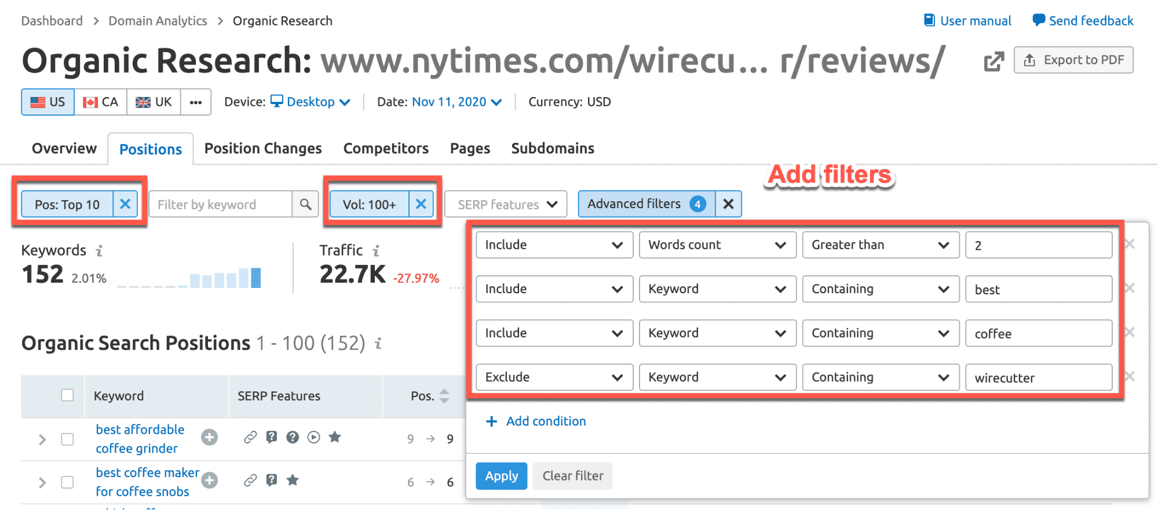Image resolution: width=1158 pixels, height=510 pixels.
Task: Open the Words count field dropdown
Action: pos(717,245)
